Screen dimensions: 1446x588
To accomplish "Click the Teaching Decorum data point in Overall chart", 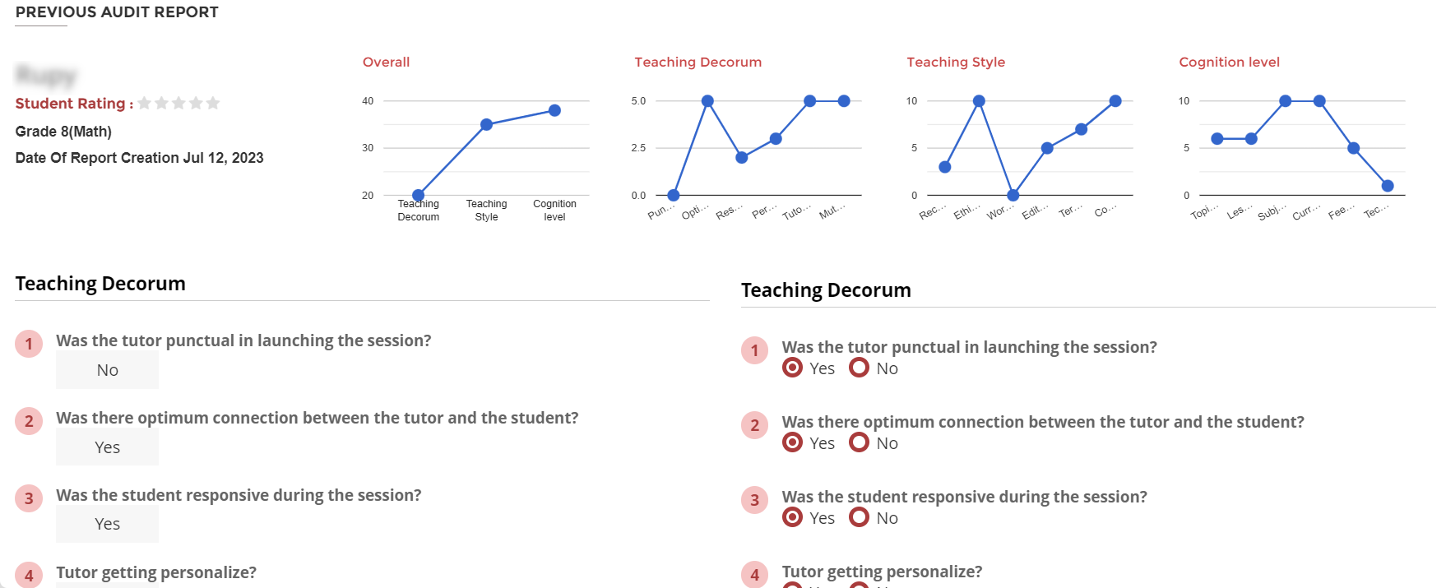I will (418, 195).
